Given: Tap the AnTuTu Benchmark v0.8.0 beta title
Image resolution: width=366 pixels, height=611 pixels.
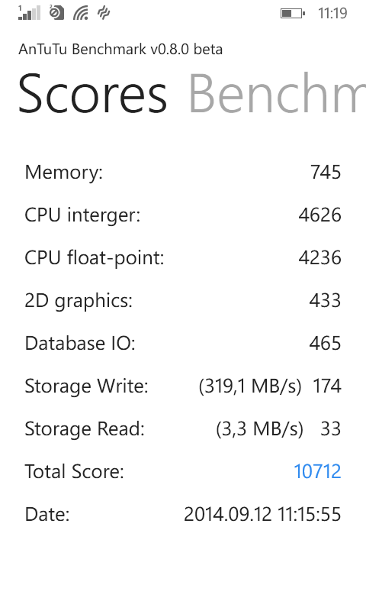Looking at the screenshot, I should 120,50.
